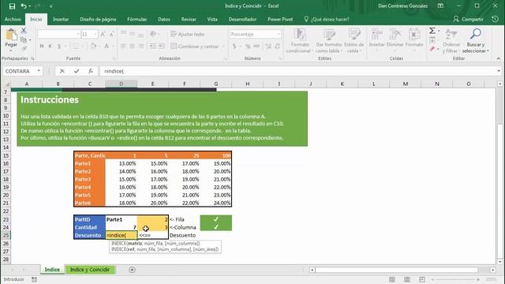Click the font color A icon
The width and height of the screenshot is (505, 284).
(x=107, y=46)
